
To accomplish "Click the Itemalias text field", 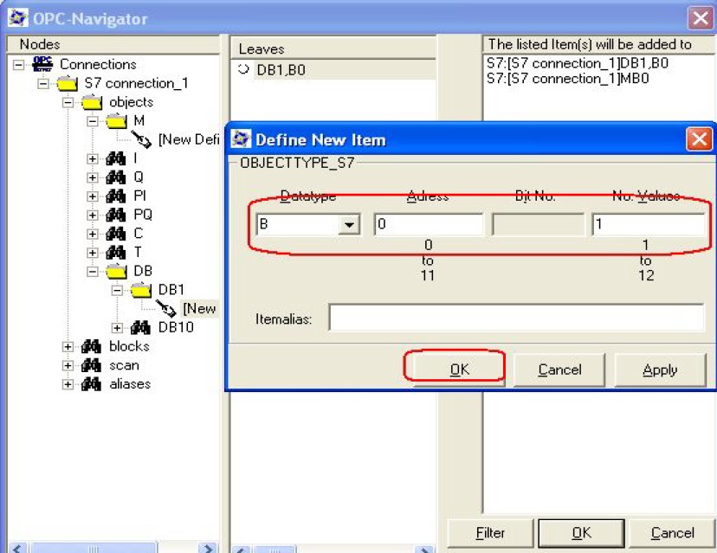I will [516, 318].
